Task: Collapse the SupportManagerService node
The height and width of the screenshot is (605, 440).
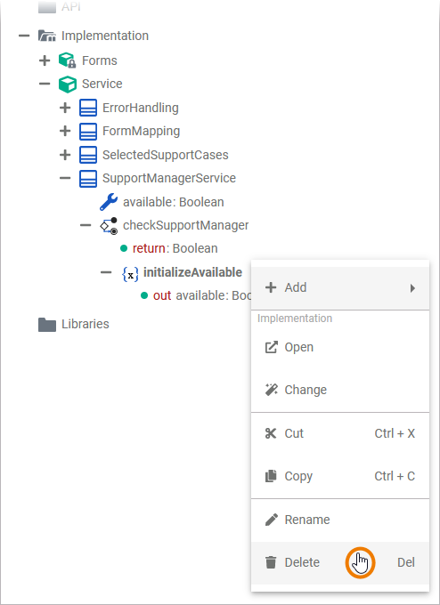Action: click(65, 178)
